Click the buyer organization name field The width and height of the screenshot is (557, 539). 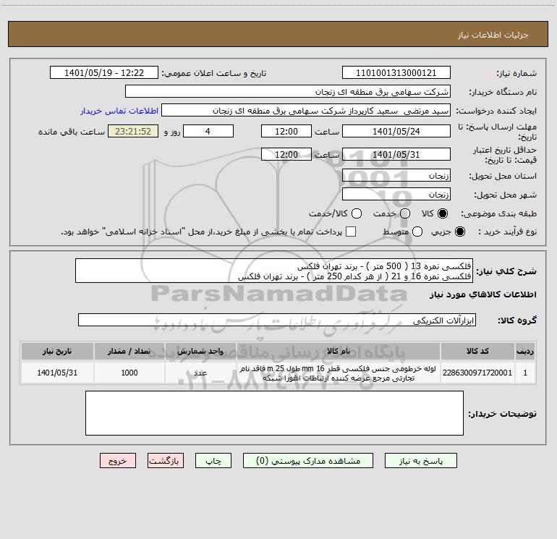(288, 92)
